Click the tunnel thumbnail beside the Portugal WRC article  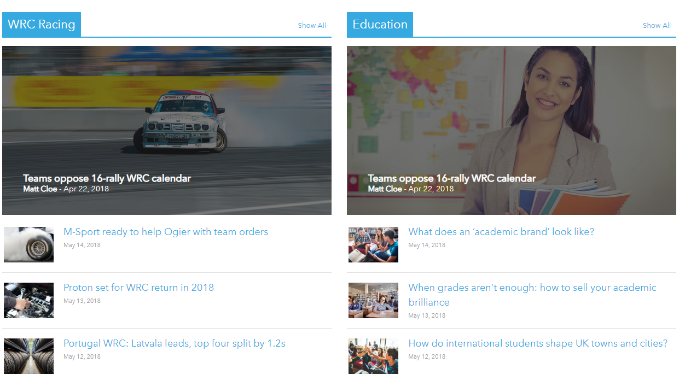[28, 356]
